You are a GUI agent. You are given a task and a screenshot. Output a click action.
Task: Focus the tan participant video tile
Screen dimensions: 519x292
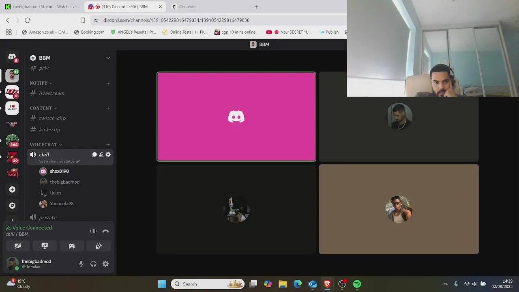click(x=399, y=209)
